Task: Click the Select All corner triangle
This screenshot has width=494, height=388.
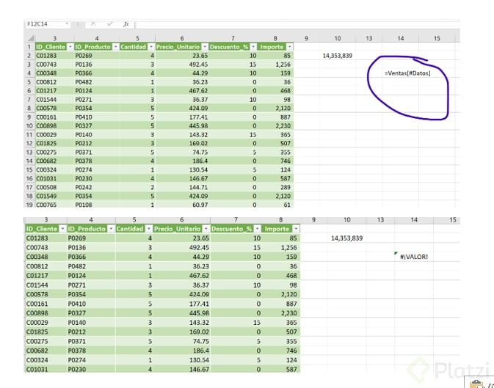Action: coord(31,38)
